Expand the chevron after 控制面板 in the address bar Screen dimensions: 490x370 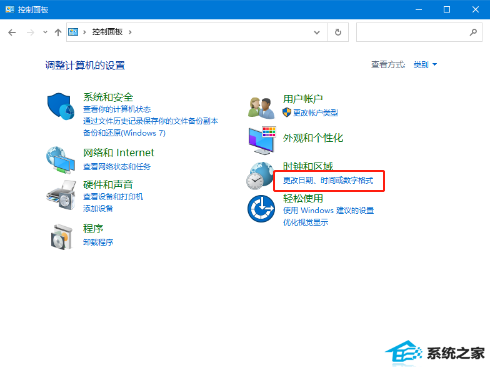tap(130, 32)
